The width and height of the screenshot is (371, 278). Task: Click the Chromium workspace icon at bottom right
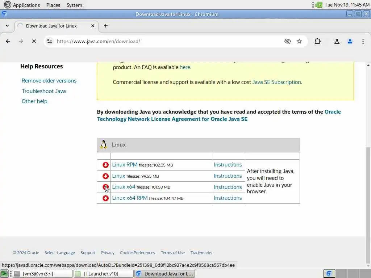tap(329, 274)
